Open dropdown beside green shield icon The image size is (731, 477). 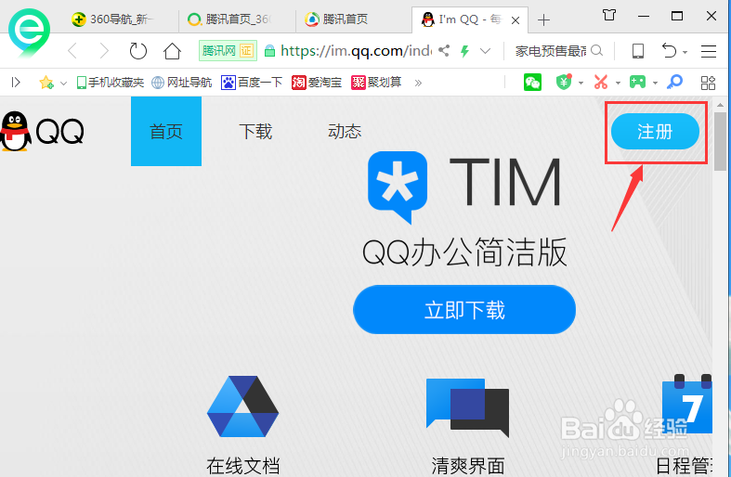click(581, 83)
